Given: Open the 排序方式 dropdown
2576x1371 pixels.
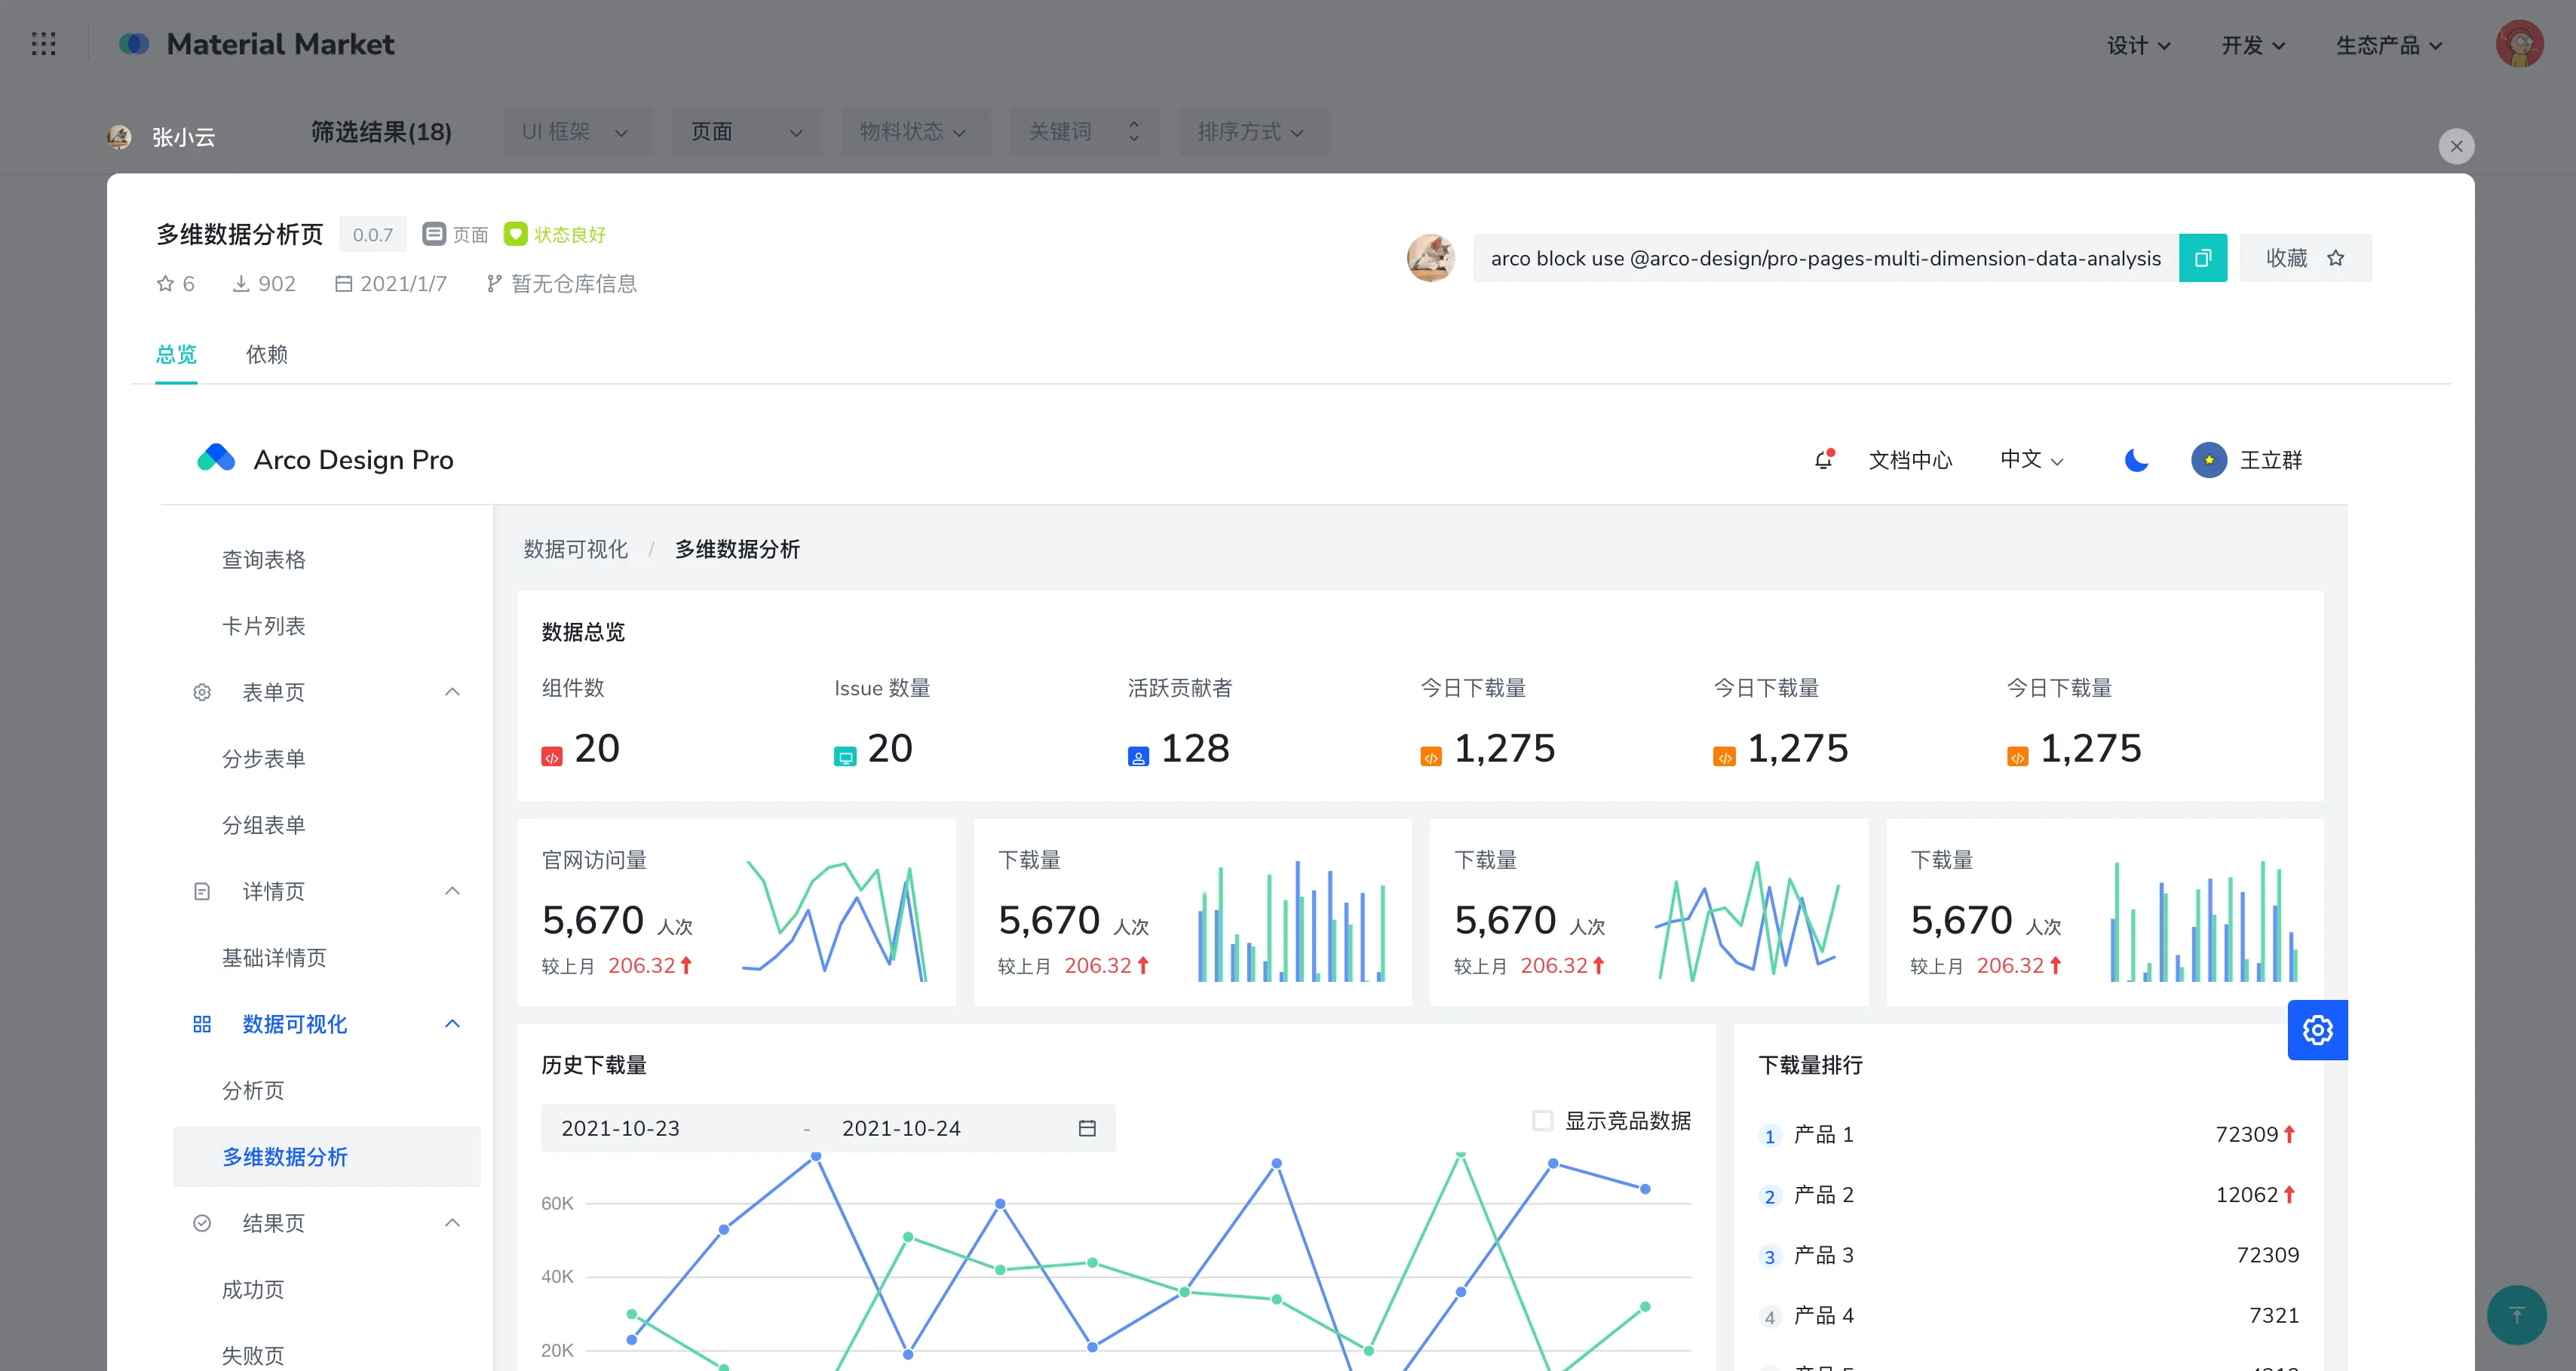Looking at the screenshot, I should (x=1253, y=132).
